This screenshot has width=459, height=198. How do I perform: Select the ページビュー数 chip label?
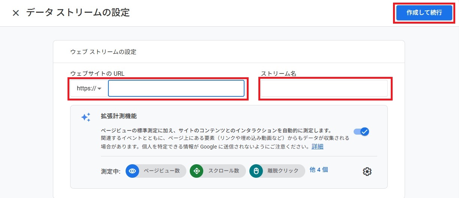pos(162,171)
